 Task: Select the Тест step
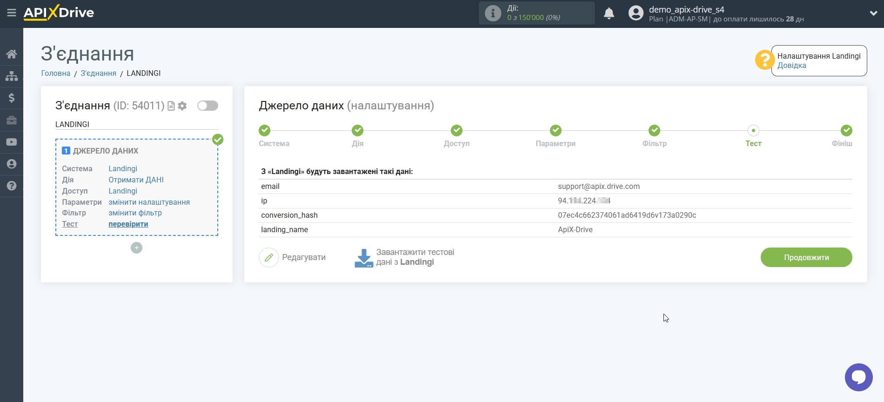tap(753, 130)
